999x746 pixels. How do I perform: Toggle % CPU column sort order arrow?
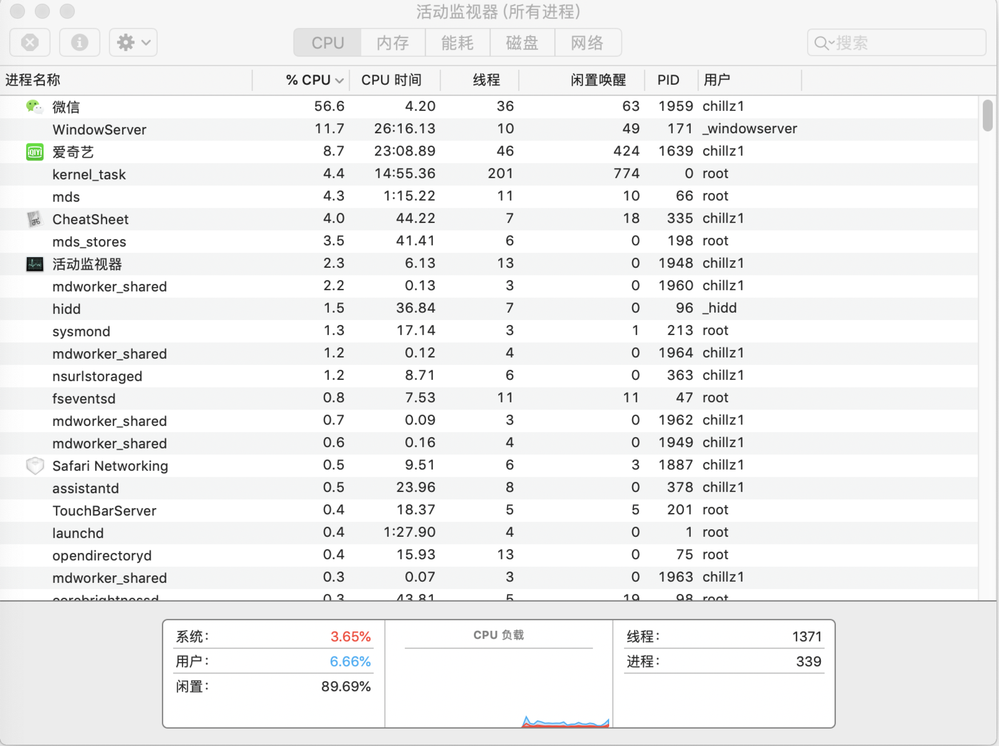coord(340,81)
